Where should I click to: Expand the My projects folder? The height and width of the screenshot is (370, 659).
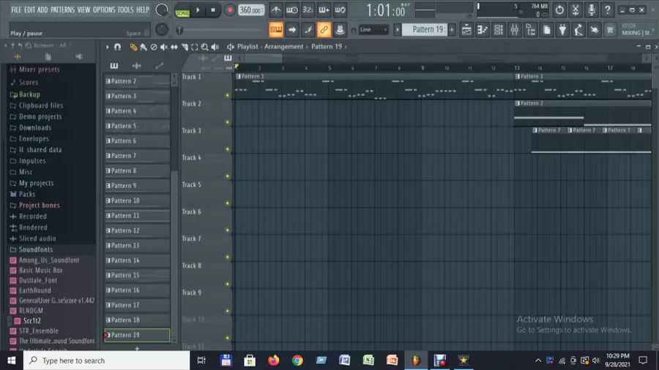click(36, 184)
